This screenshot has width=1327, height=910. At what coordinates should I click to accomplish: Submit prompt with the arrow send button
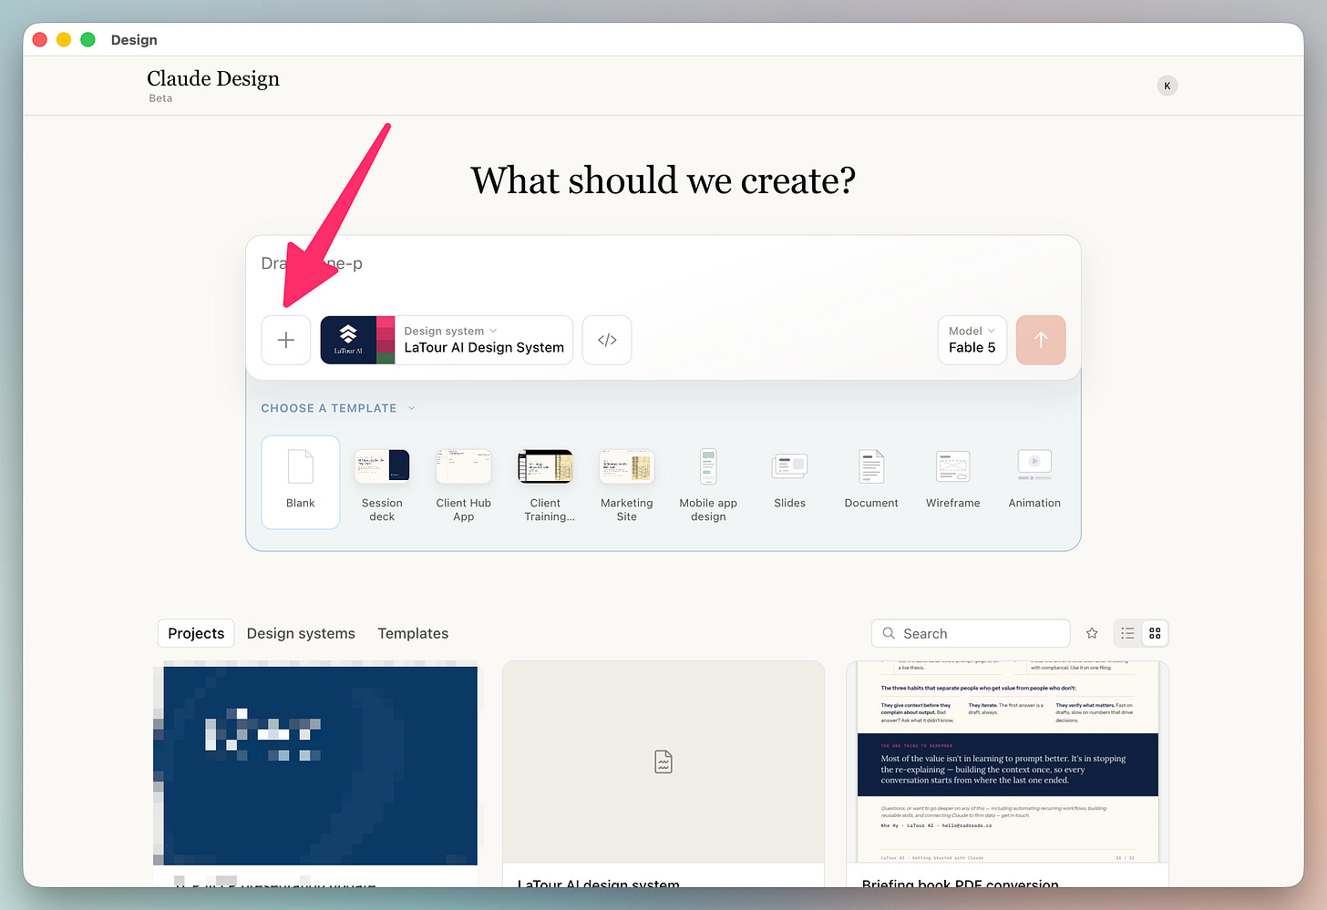(1041, 340)
